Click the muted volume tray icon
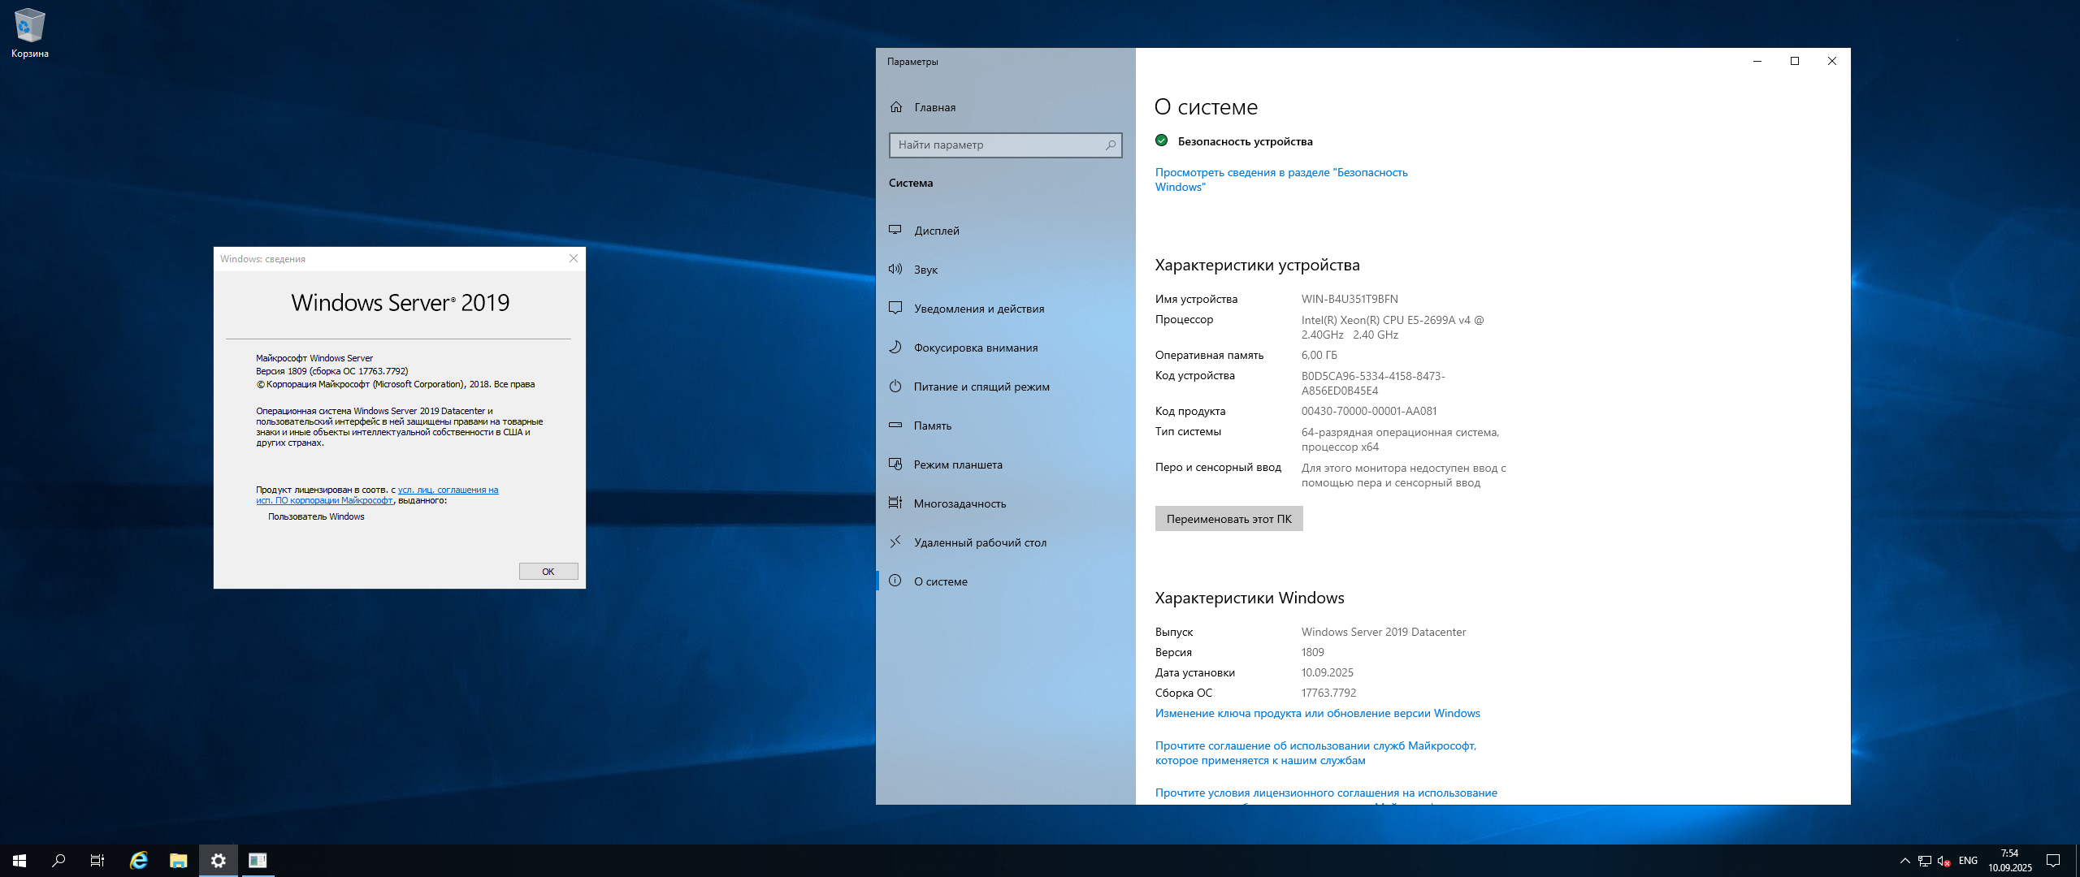 (x=1944, y=862)
